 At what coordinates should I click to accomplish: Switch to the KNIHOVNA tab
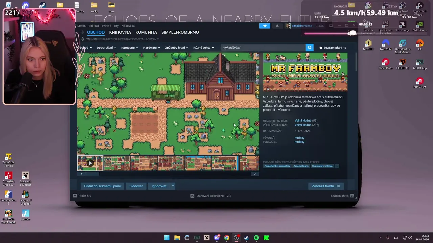click(120, 32)
